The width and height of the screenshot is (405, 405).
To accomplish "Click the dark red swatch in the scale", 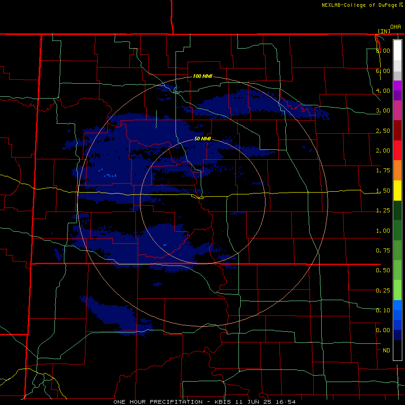I will [397, 130].
